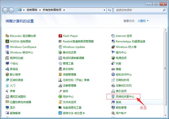169x119 pixels.
Task: Click the Flash Player icon
Action: tap(60, 36)
